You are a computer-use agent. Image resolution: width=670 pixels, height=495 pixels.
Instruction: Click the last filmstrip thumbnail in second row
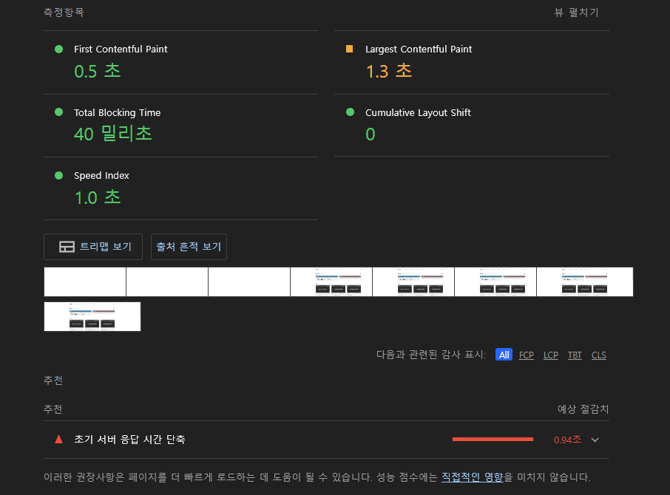pyautogui.click(x=92, y=316)
